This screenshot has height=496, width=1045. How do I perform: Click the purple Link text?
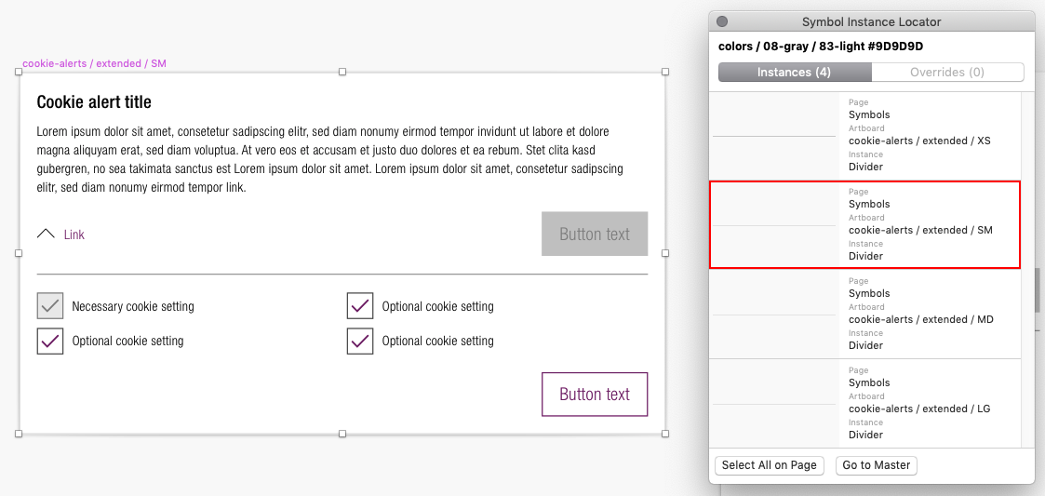coord(74,235)
